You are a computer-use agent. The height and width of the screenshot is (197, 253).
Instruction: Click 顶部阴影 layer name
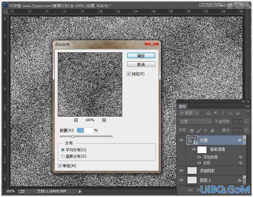tap(207, 170)
